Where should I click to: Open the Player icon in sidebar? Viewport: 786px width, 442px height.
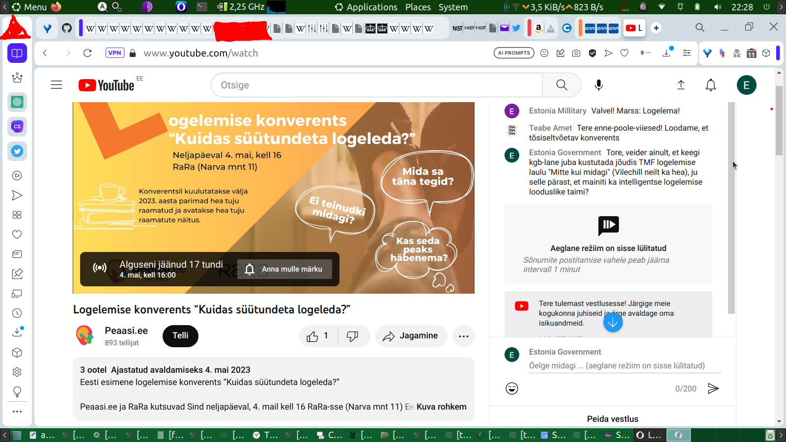[x=17, y=175]
